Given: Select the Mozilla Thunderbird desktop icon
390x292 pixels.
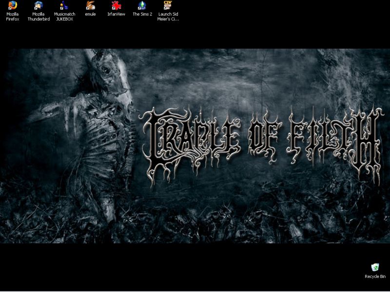Looking at the screenshot, I should [x=39, y=5].
